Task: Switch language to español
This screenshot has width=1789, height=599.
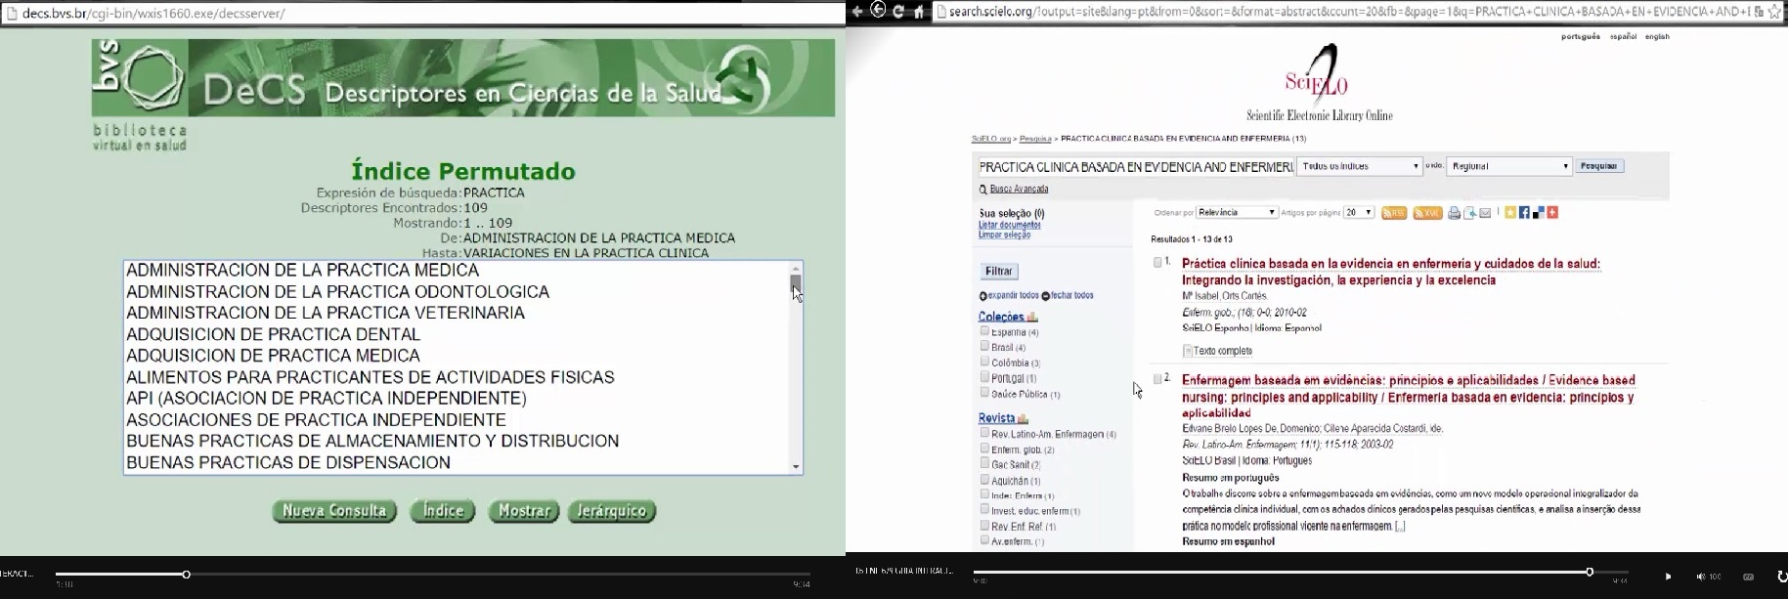Action: [1624, 37]
